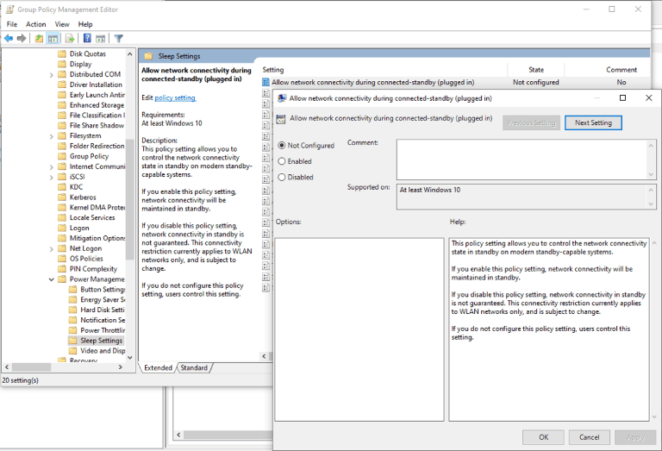Click the folder icon beside KDC
The image size is (662, 451).
click(62, 186)
